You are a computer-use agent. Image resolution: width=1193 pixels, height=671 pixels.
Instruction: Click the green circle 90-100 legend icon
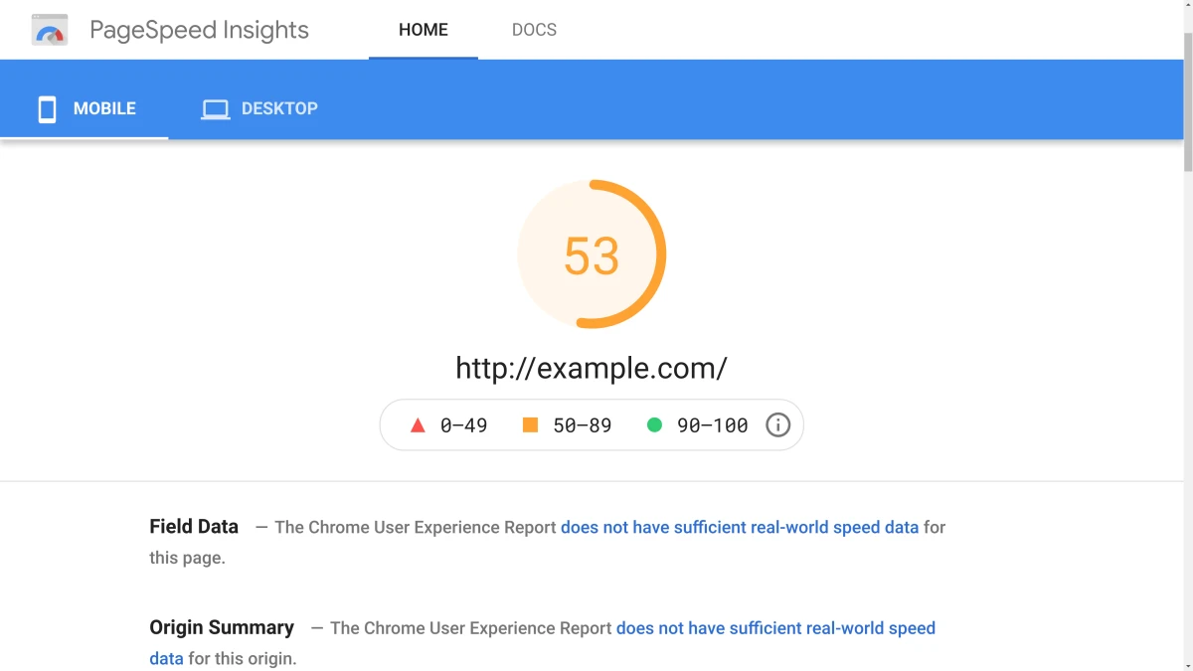pos(654,424)
